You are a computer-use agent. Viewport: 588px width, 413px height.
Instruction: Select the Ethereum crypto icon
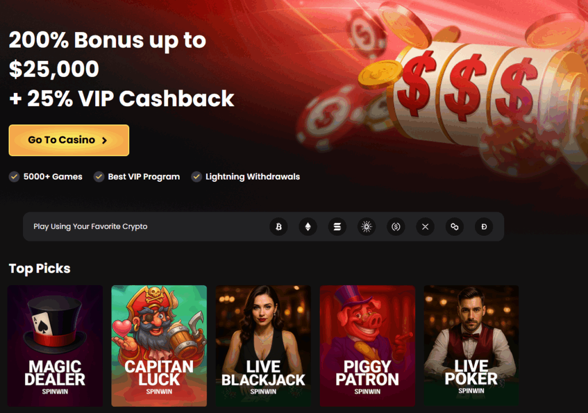[x=308, y=227]
